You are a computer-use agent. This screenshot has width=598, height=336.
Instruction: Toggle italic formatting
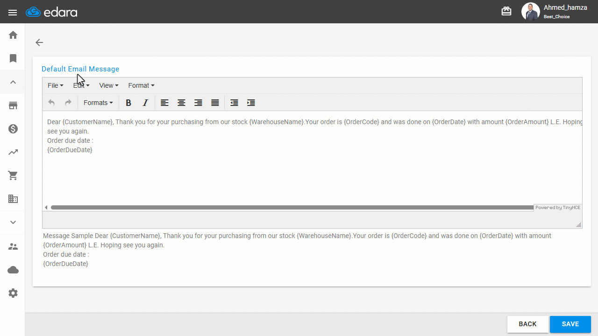(x=145, y=103)
